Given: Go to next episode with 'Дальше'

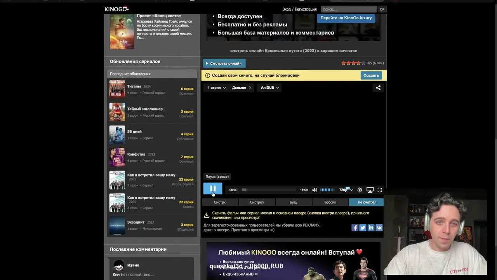Looking at the screenshot, I should coord(242,87).
